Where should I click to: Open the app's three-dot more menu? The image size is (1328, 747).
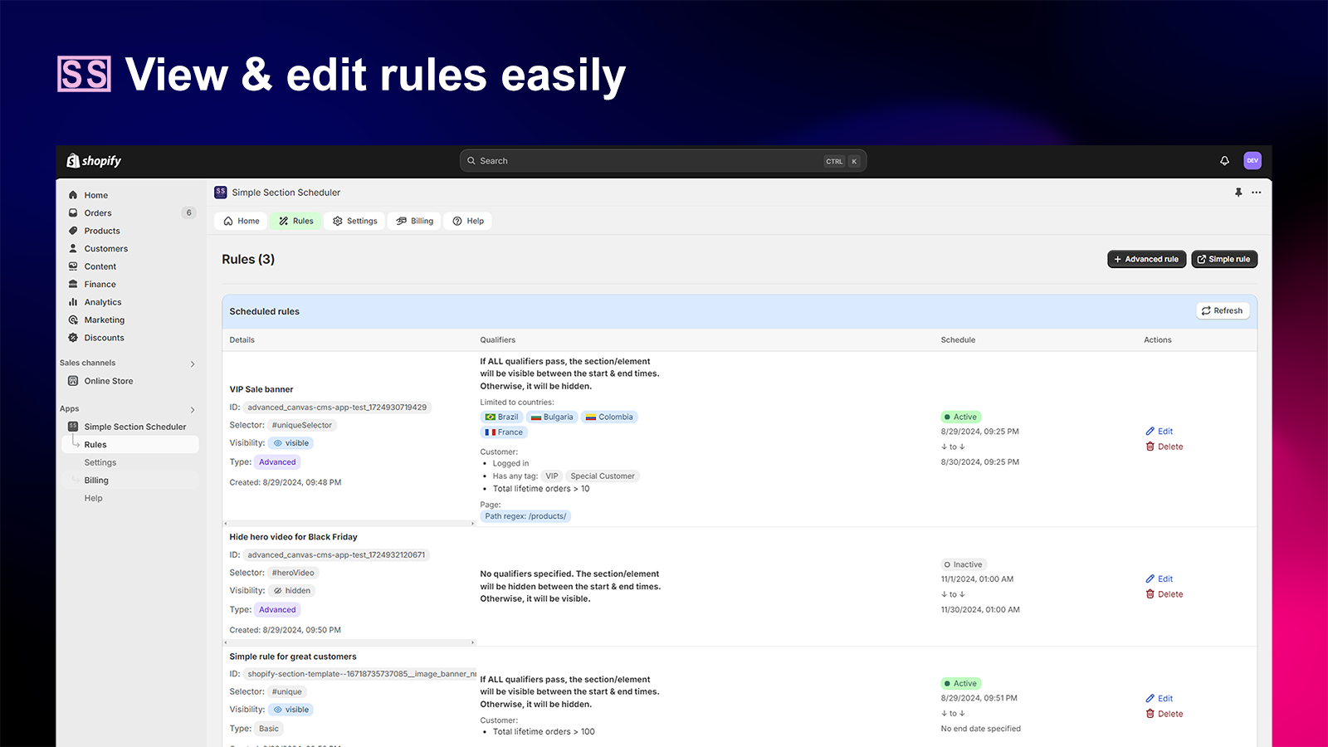pyautogui.click(x=1257, y=193)
